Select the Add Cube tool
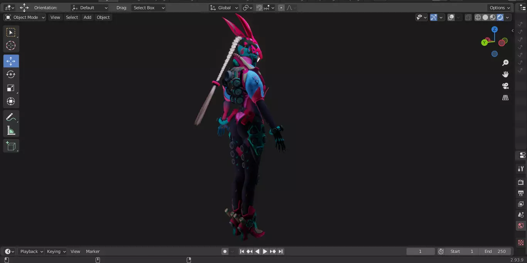This screenshot has width=527, height=263. pos(11,146)
